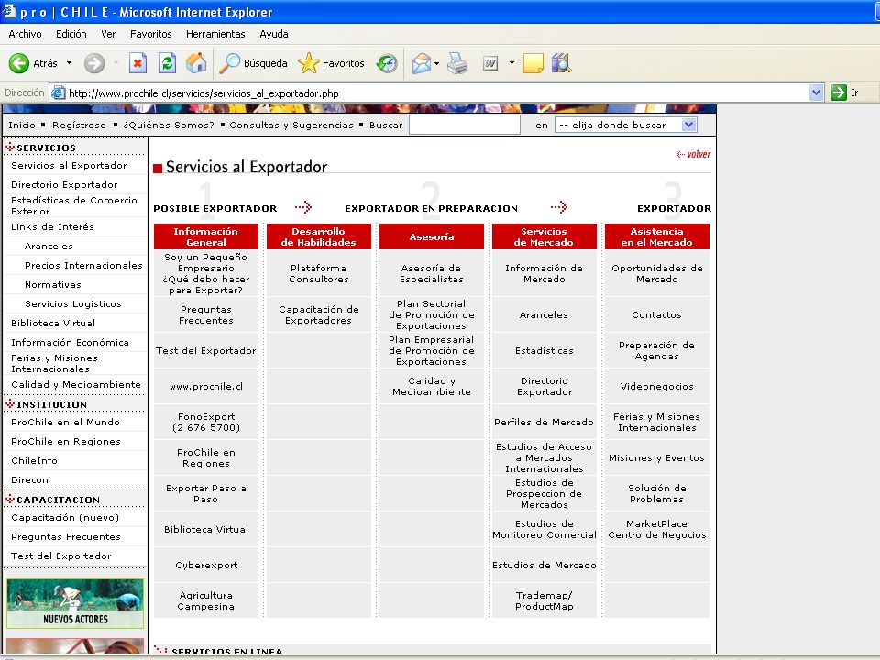880x660 pixels.
Task: Open Exportar Paso a Paso
Action: tap(206, 493)
